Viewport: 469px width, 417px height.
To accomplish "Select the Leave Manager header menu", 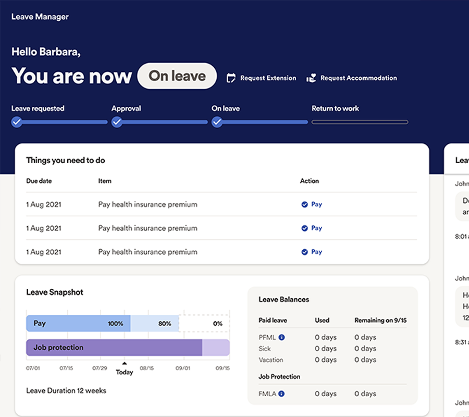I will (39, 17).
